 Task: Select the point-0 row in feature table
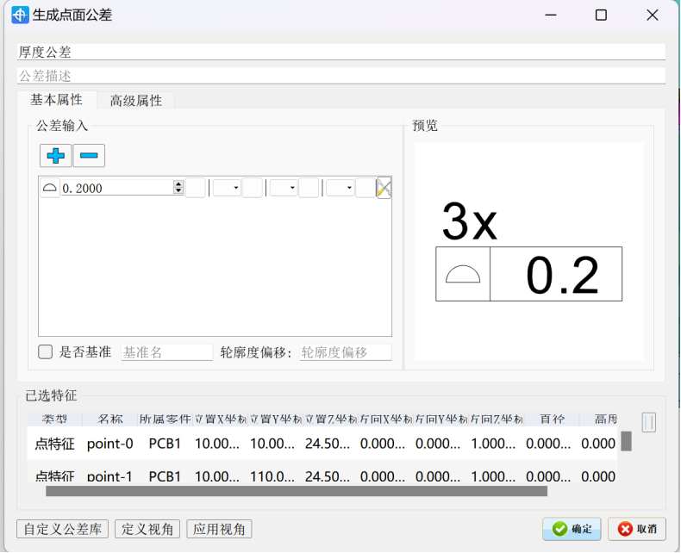109,444
